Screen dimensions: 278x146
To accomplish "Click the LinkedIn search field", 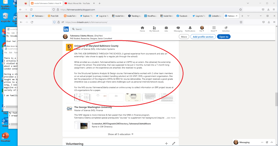I will [92, 29].
